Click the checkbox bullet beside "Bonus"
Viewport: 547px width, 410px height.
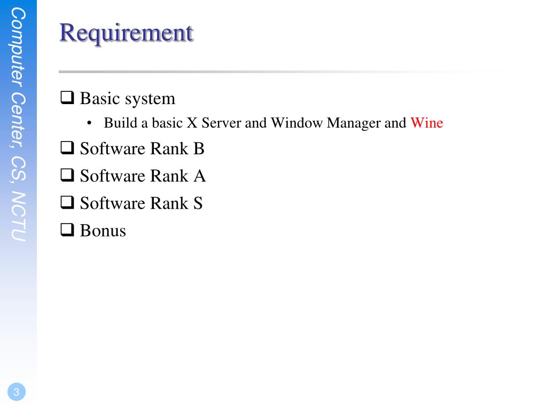tap(67, 230)
